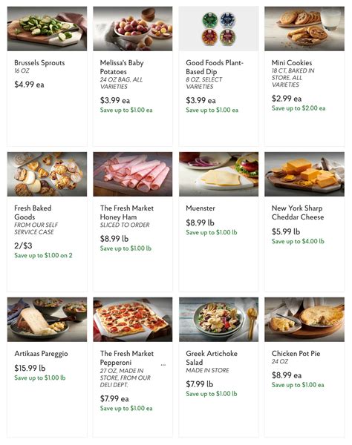The image size is (352, 445).
Task: Click Save up to $4.00 lb cheddar offer
Action: pos(298,241)
